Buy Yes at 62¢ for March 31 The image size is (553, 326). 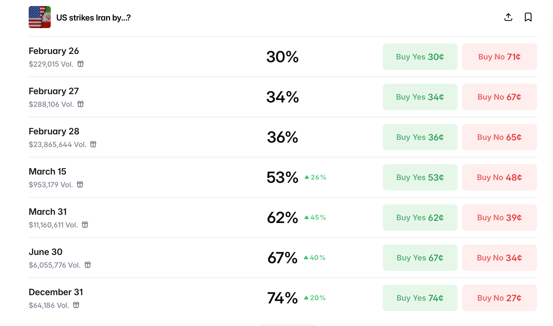[x=420, y=218]
